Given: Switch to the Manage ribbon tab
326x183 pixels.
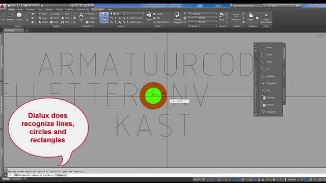Looking at the screenshot, I should (x=49, y=9).
